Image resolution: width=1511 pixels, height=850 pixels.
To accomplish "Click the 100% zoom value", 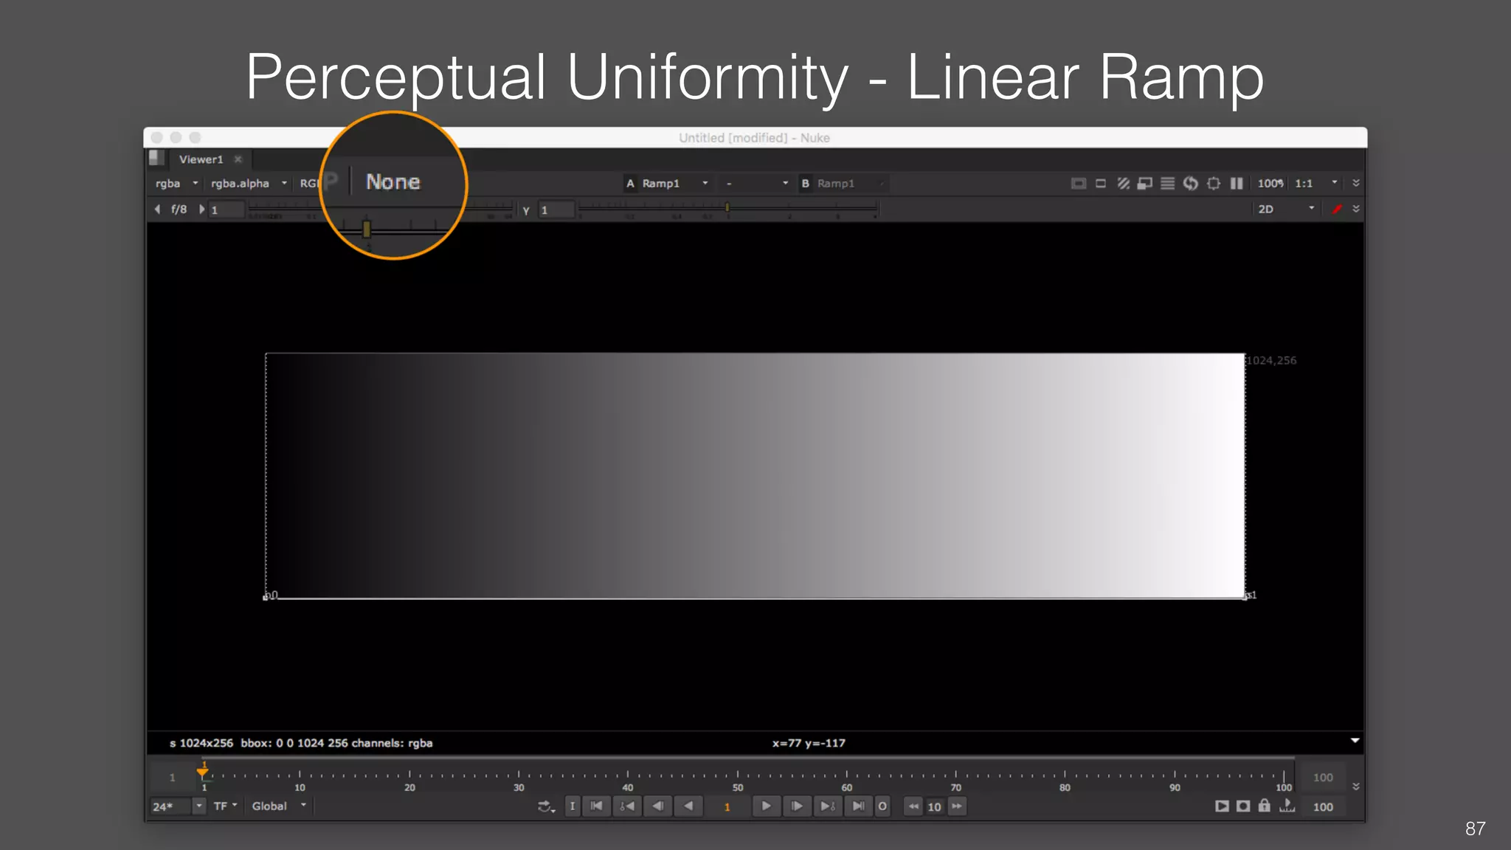I will coord(1270,184).
